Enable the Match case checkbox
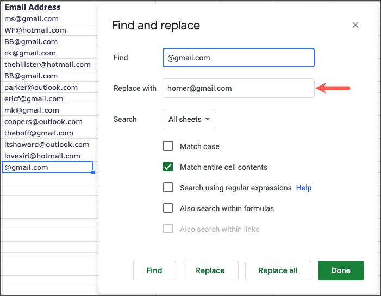The width and height of the screenshot is (381, 296). tap(168, 146)
